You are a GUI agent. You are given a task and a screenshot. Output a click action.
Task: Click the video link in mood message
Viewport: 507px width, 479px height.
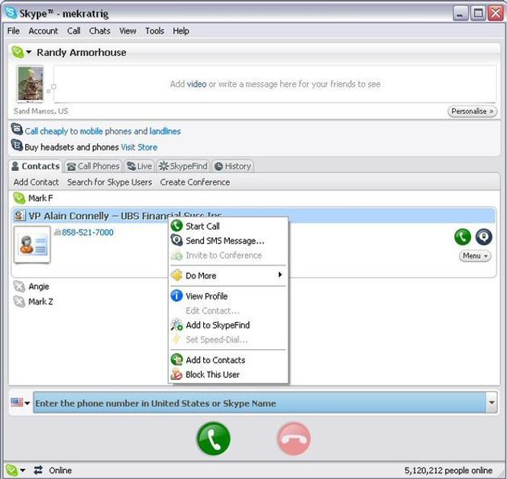click(x=196, y=85)
